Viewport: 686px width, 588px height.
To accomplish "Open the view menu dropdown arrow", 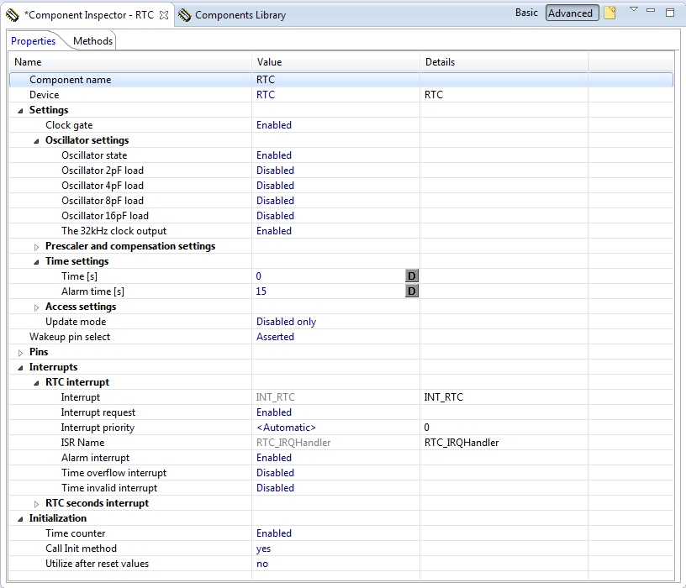I will [633, 13].
